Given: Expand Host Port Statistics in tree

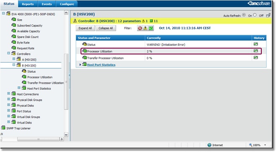Looking at the screenshot, I should click(19, 88).
